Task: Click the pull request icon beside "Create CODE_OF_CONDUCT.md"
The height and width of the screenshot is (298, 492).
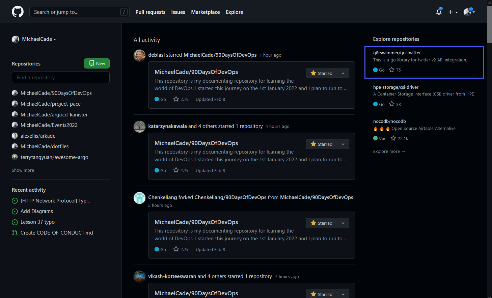Action: click(x=15, y=233)
